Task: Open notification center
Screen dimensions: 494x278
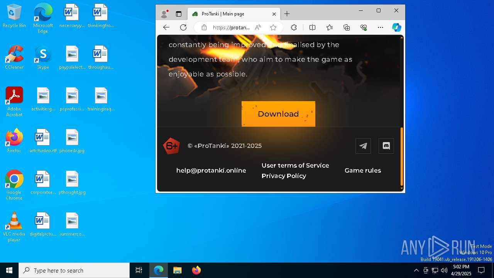Action: tap(481, 270)
